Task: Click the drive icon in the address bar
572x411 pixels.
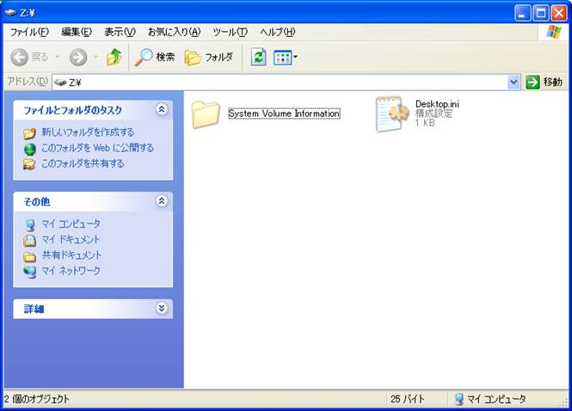Action: (60, 83)
